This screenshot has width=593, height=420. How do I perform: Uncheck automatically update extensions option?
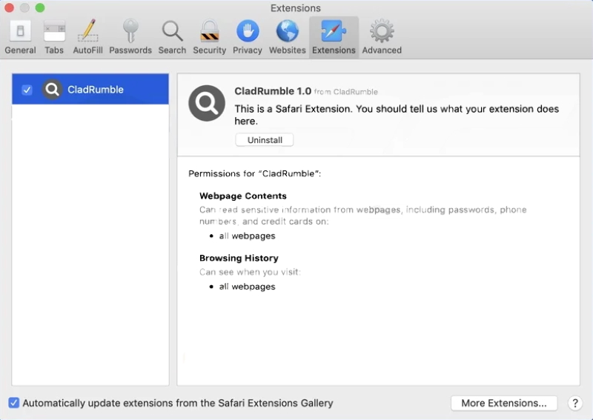pyautogui.click(x=14, y=403)
